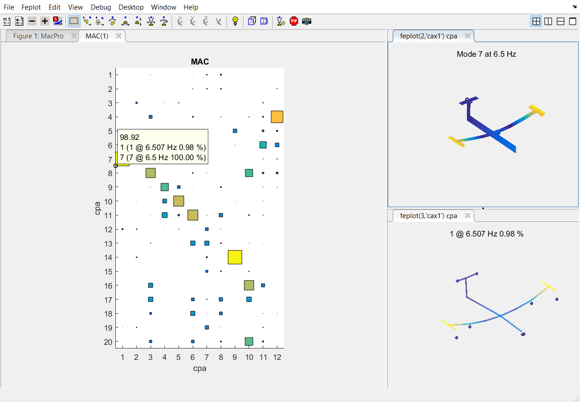Viewport: 580px width, 402px height.
Task: Switch to the top-bottom split layout
Action: pos(560,21)
